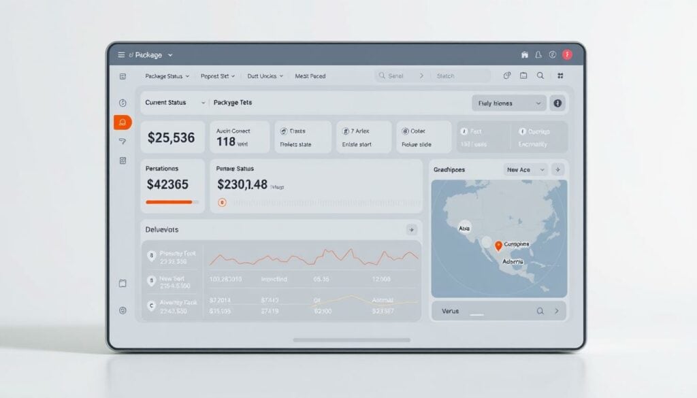Click the 12,000 value in the table
This screenshot has height=398, width=697.
pos(381,280)
